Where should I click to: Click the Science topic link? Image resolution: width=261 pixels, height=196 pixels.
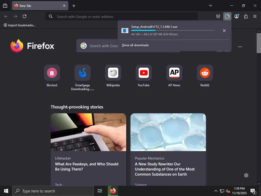tap(141, 184)
